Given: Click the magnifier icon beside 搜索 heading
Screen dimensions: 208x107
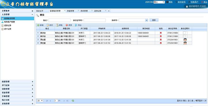Looking at the screenshot, I should click(37, 15).
